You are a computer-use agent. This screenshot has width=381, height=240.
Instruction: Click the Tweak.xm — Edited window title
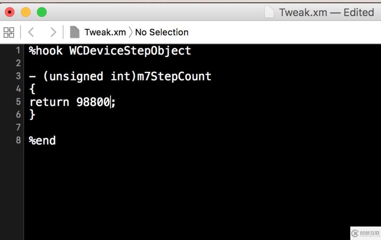tap(326, 13)
